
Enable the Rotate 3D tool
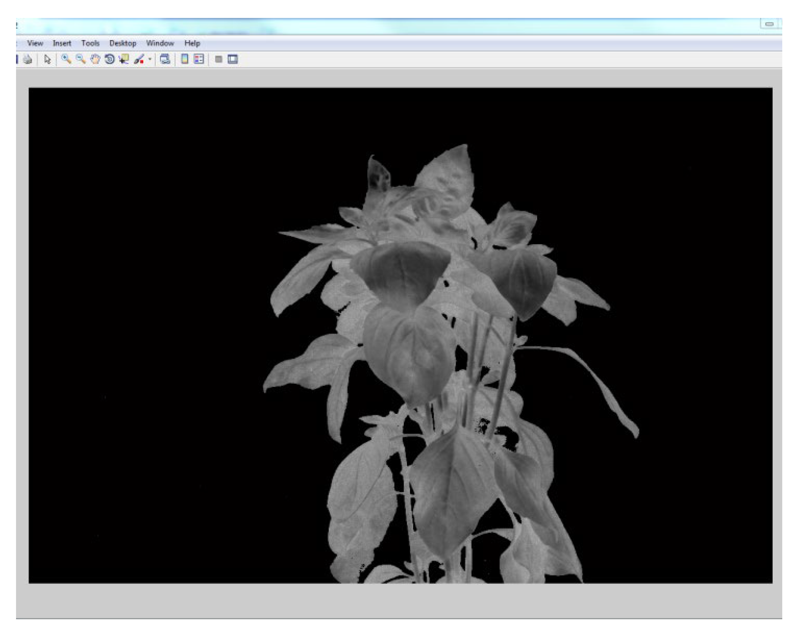click(x=110, y=59)
